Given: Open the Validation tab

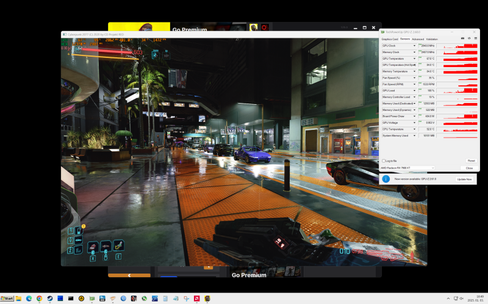Looking at the screenshot, I should coord(432,39).
